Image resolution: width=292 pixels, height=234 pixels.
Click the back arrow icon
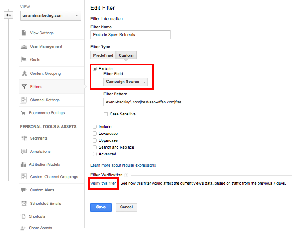coord(9,15)
